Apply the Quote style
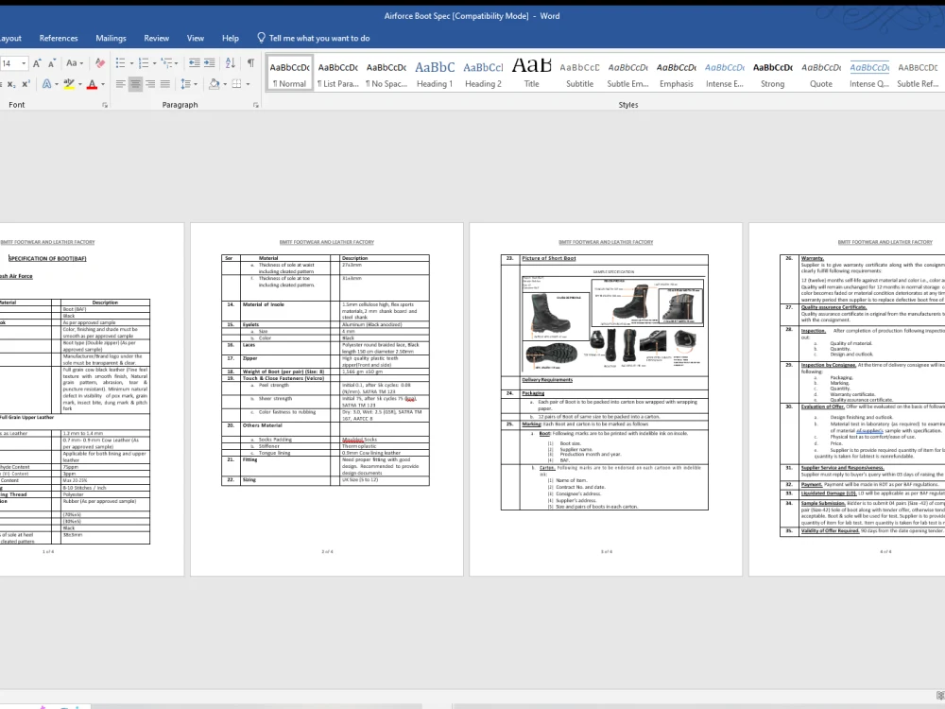945x709 pixels. tap(821, 74)
